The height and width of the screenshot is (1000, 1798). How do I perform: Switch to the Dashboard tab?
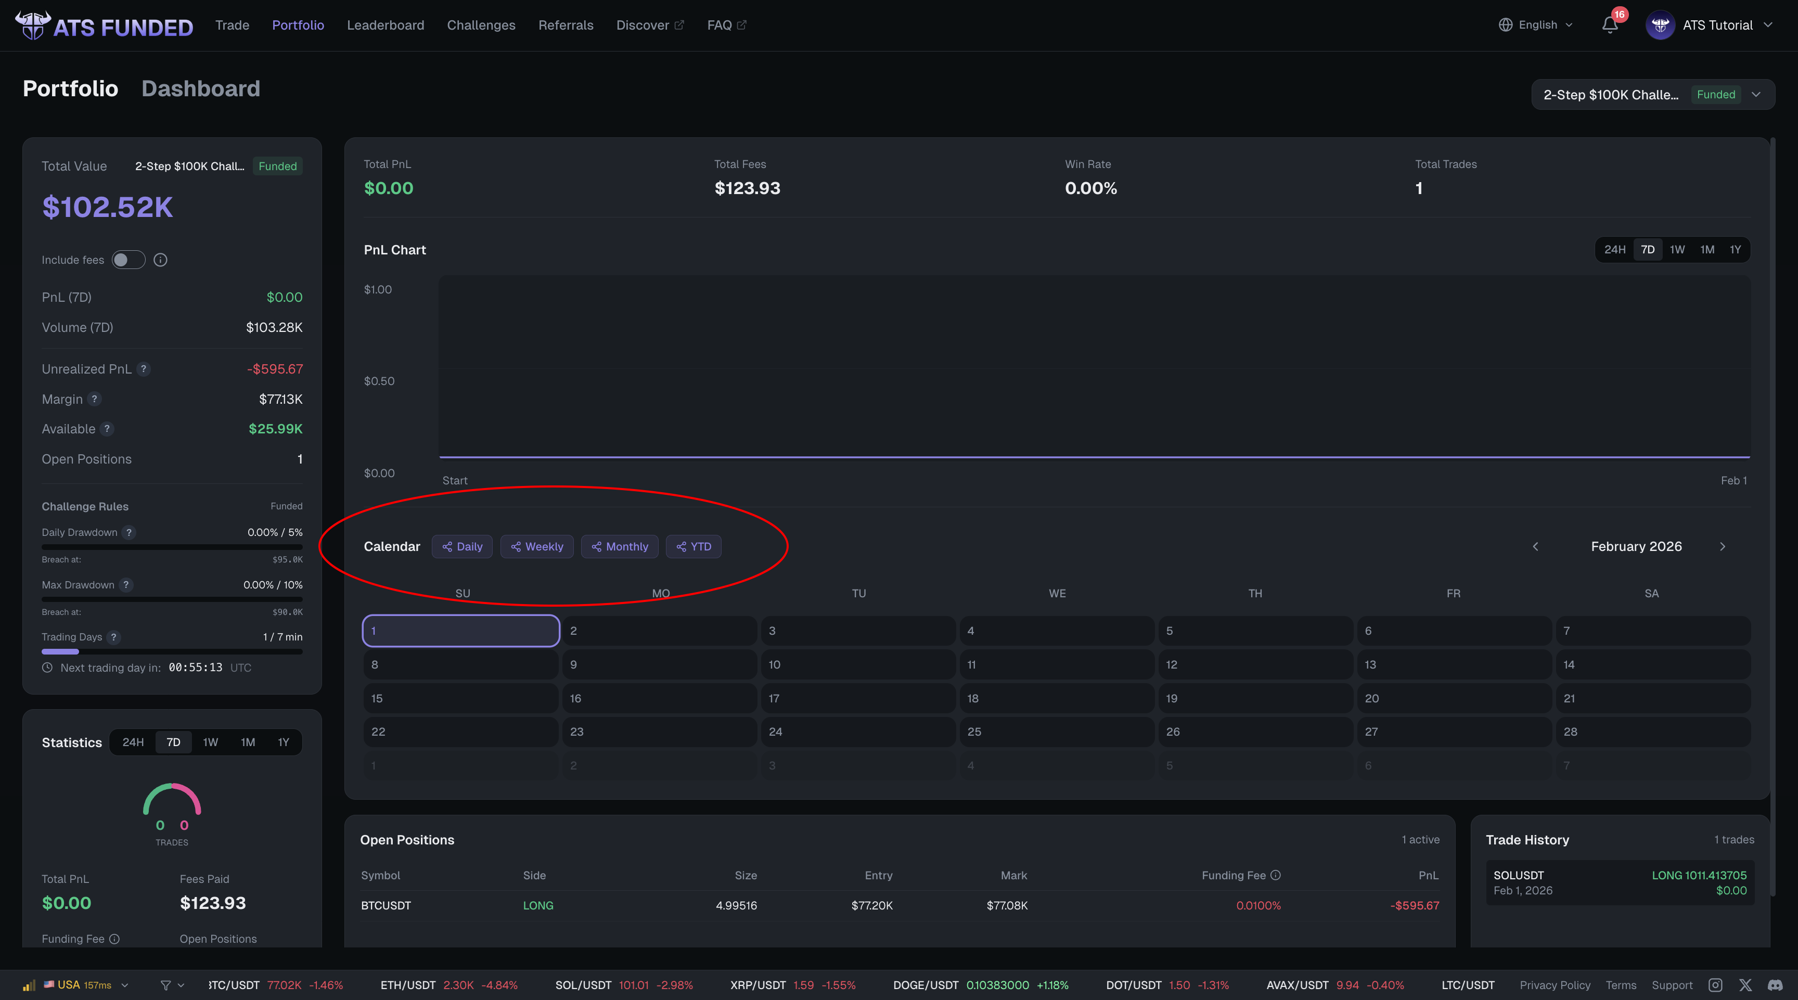pos(200,88)
